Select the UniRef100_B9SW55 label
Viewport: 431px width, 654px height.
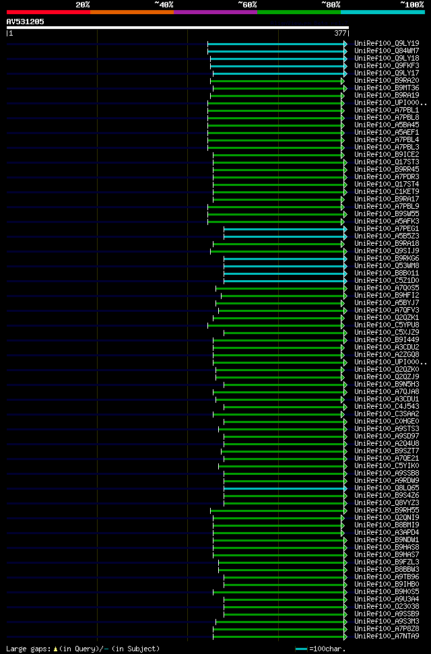coord(387,214)
